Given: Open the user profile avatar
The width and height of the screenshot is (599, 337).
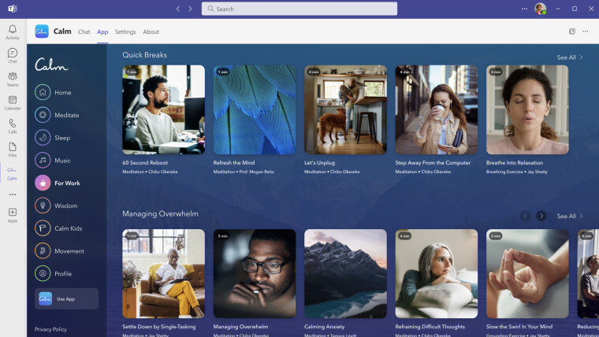Looking at the screenshot, I should pos(540,9).
